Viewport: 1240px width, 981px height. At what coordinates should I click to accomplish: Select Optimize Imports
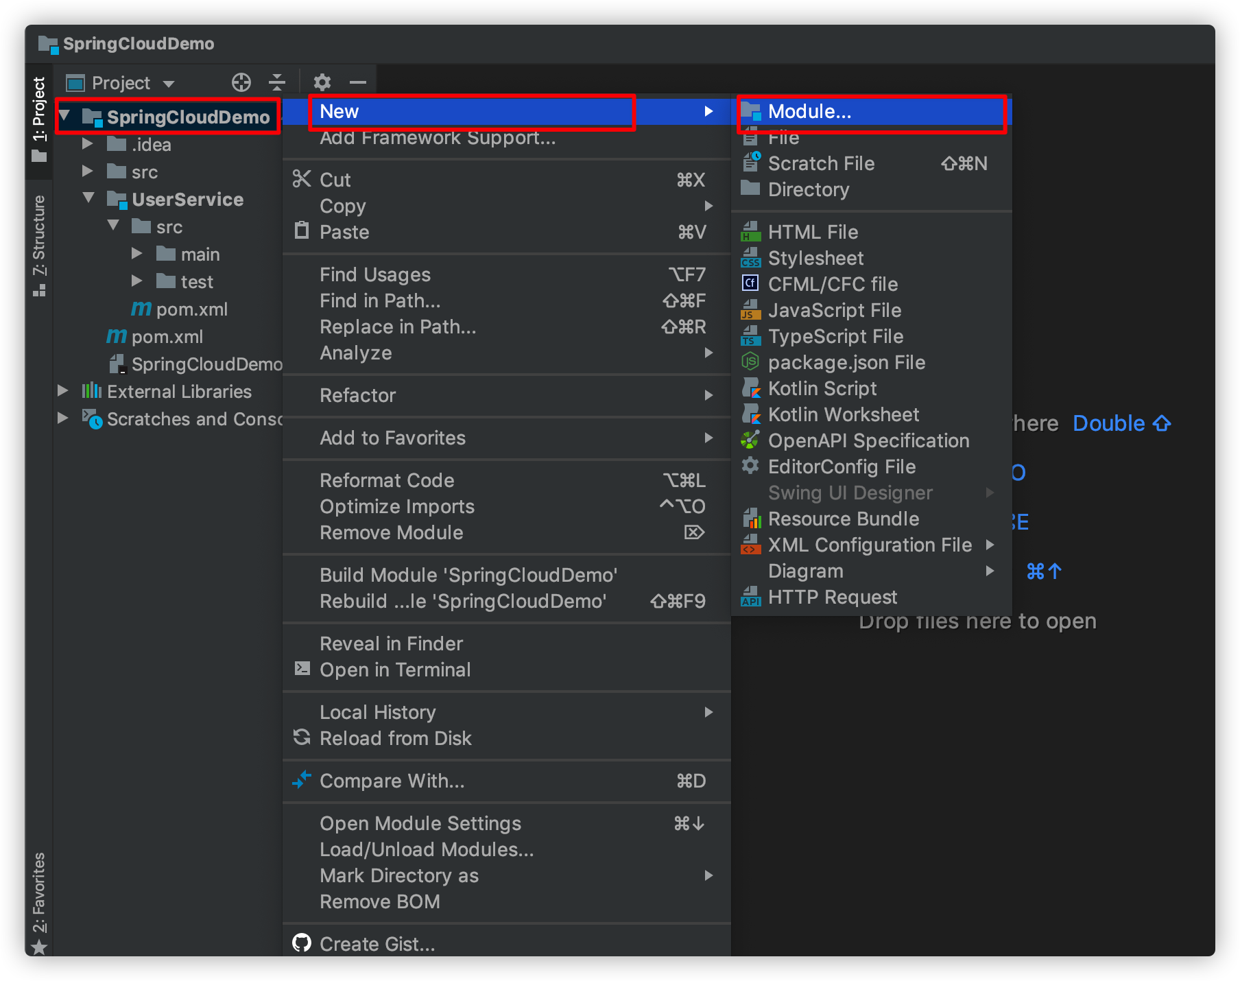coord(507,506)
